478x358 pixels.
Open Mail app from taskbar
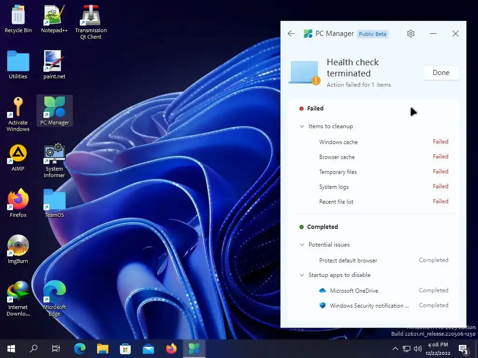click(x=148, y=348)
